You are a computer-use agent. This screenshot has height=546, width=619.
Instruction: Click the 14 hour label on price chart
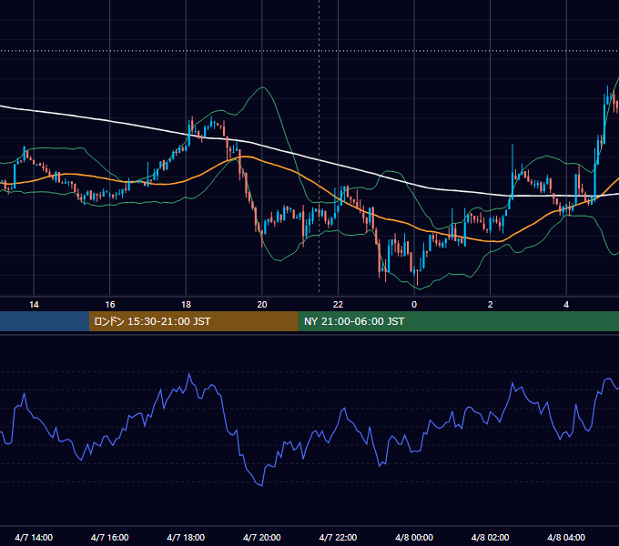[x=34, y=305]
